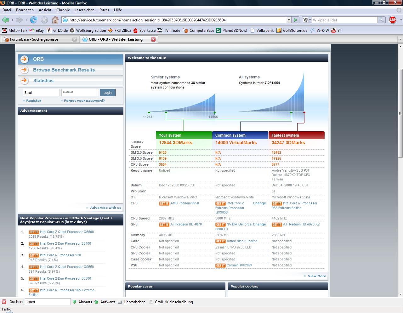Open the Sparkasse bookmark
This screenshot has height=313, width=403.
tap(145, 31)
